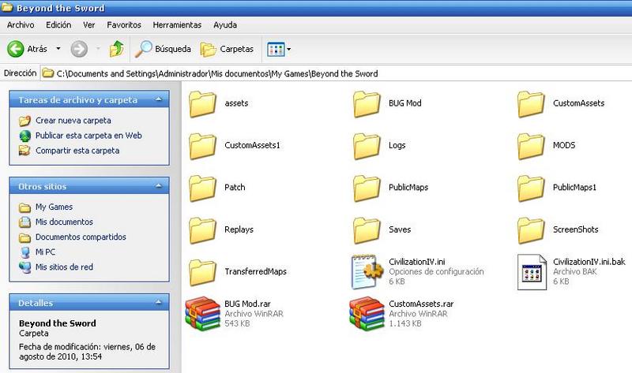Open the Herramientas menu
Viewport: 632px width, 373px height.
[x=177, y=25]
